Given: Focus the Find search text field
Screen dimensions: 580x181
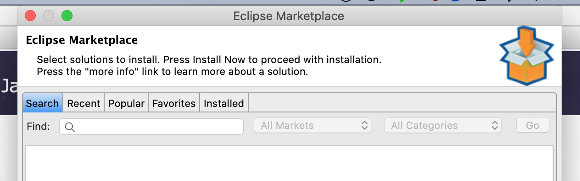Looking at the screenshot, I should [151, 127].
